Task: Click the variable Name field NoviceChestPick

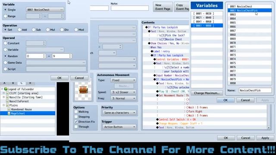Action: click(255, 90)
